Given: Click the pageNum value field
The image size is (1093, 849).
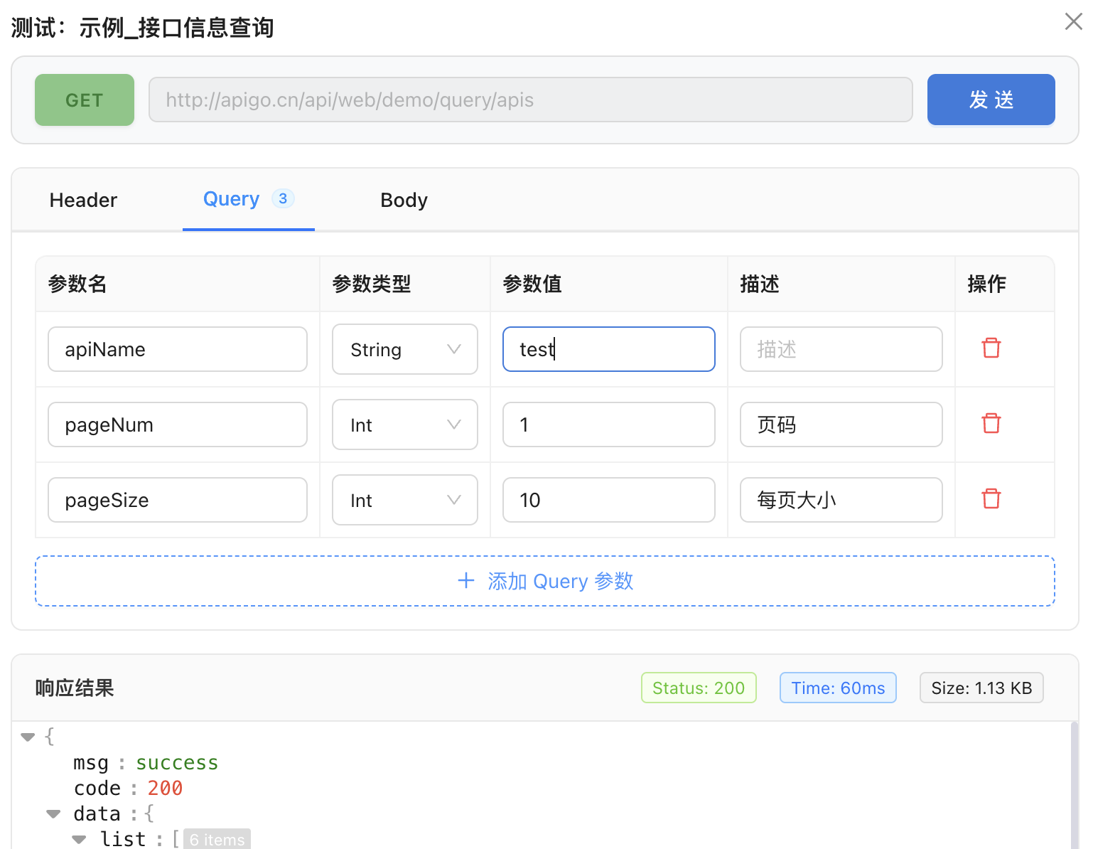Looking at the screenshot, I should [x=609, y=424].
